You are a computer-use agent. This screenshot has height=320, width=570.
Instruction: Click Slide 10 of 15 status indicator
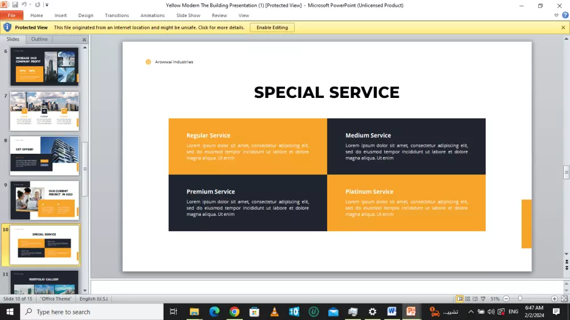pyautogui.click(x=18, y=299)
